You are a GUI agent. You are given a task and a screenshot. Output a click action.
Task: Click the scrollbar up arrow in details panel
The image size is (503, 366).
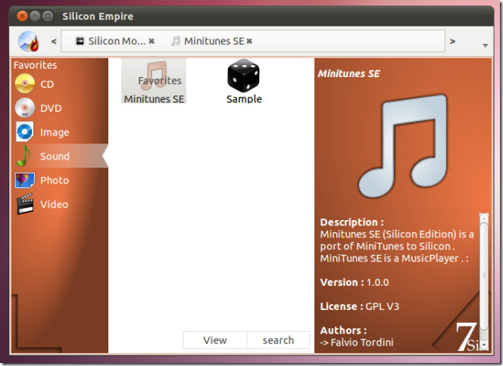pyautogui.click(x=484, y=217)
